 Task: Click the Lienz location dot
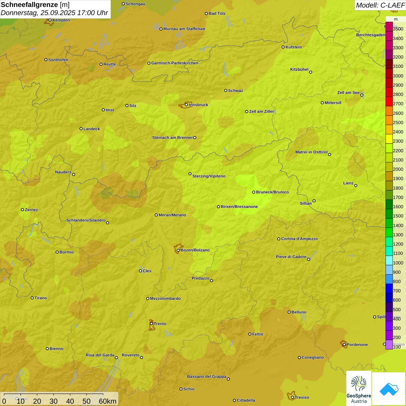(x=356, y=186)
